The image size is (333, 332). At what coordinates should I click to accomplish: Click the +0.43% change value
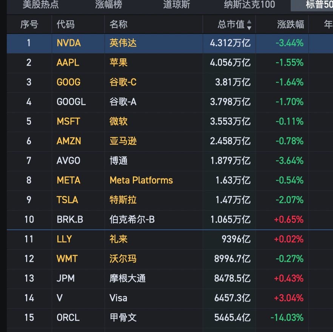[289, 278]
